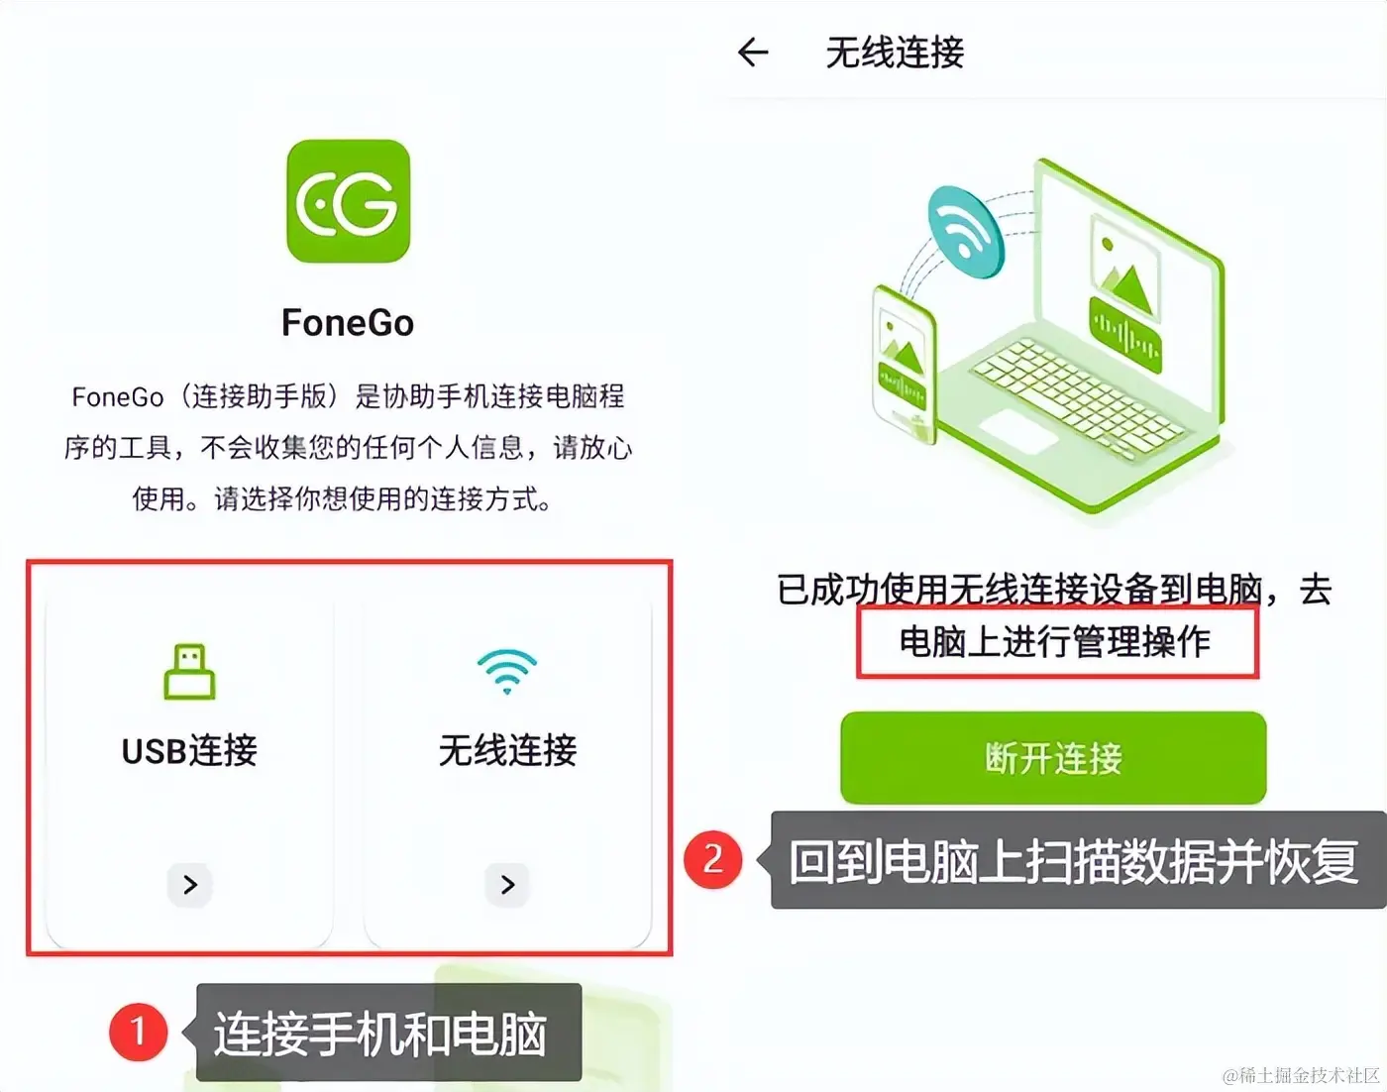
Task: Choose the 无线连接 card label
Action: (x=507, y=751)
